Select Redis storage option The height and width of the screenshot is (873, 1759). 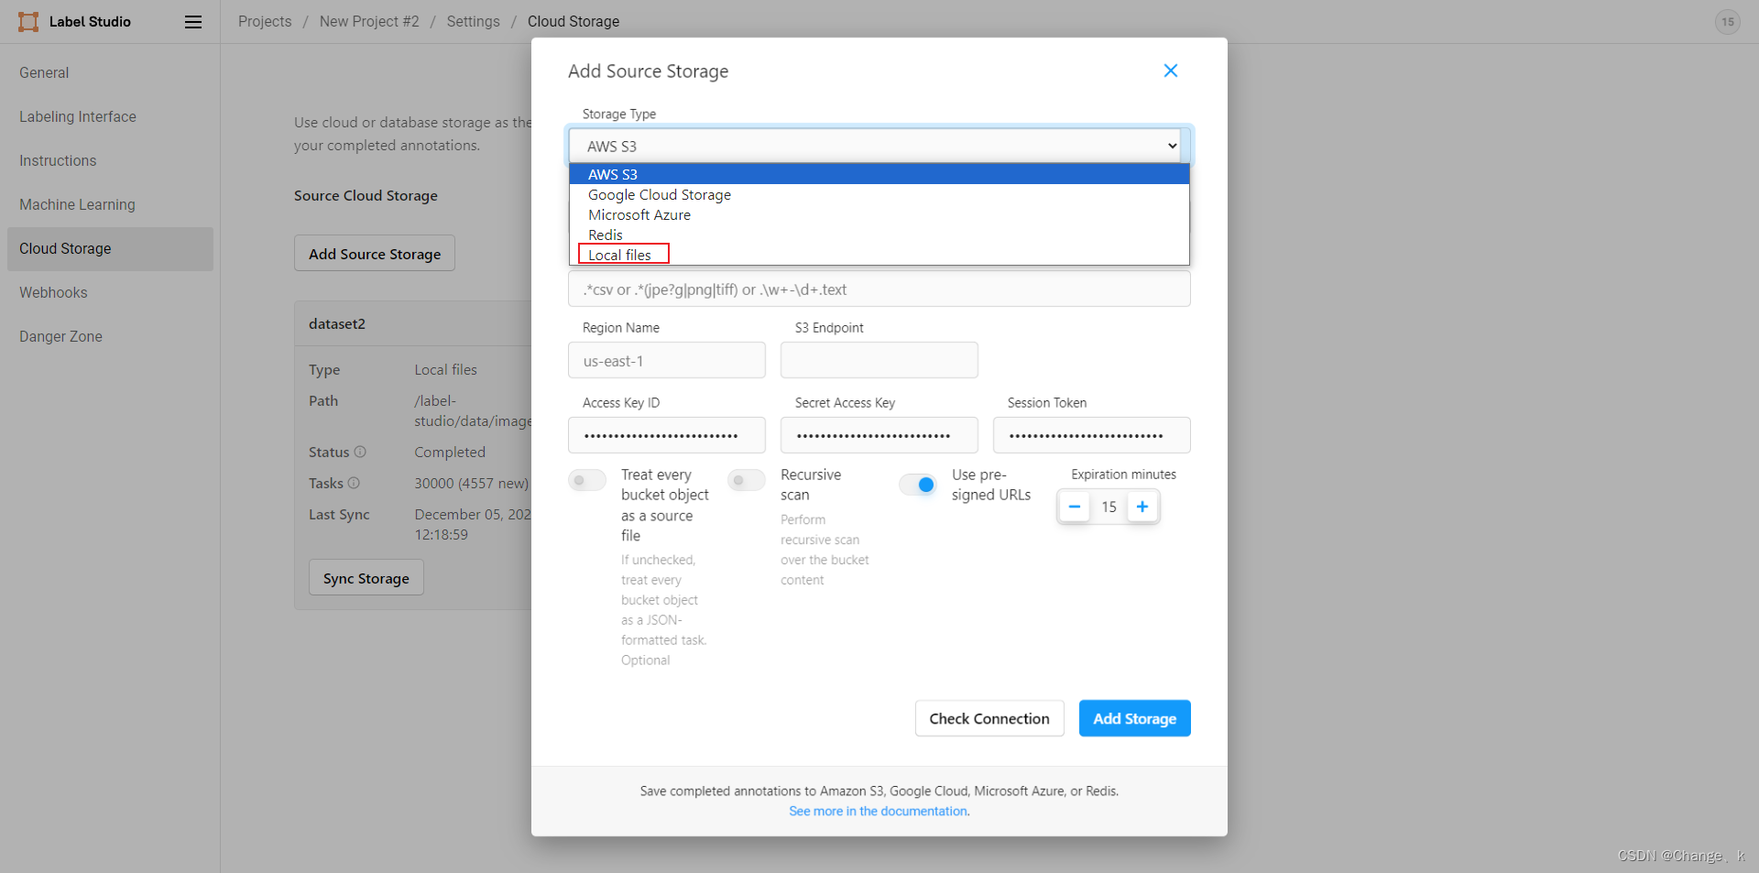click(x=879, y=235)
